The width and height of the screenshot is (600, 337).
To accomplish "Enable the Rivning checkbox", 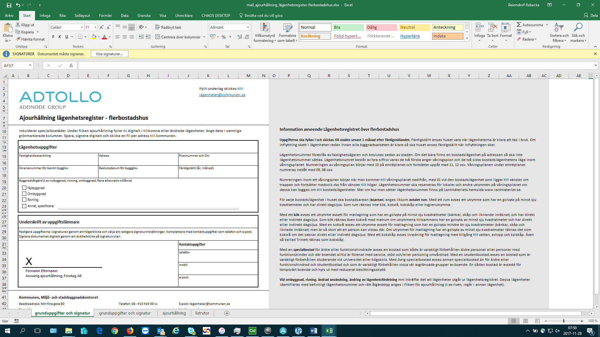I will pos(24,200).
